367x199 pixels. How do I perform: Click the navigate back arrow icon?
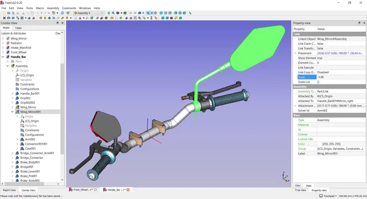click(x=131, y=13)
